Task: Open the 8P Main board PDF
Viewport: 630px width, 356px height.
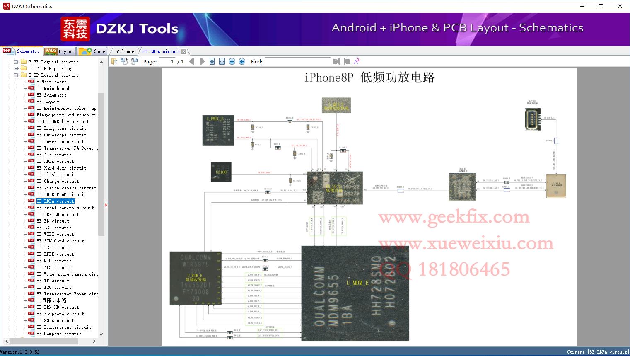Action: [x=53, y=88]
